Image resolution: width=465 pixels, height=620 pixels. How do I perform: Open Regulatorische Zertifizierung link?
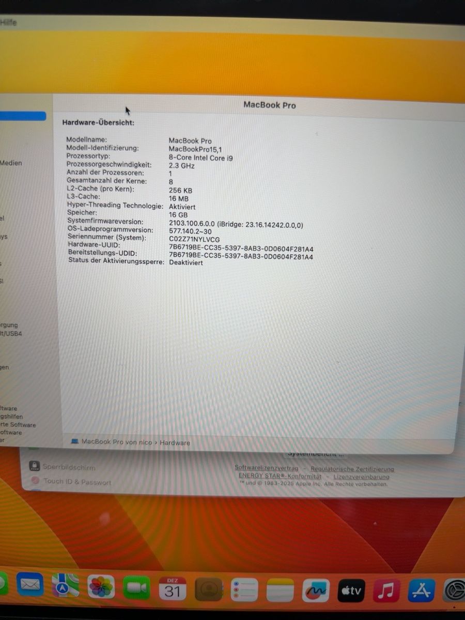coord(352,469)
